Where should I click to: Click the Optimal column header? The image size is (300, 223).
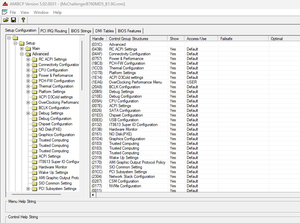tap(284, 39)
